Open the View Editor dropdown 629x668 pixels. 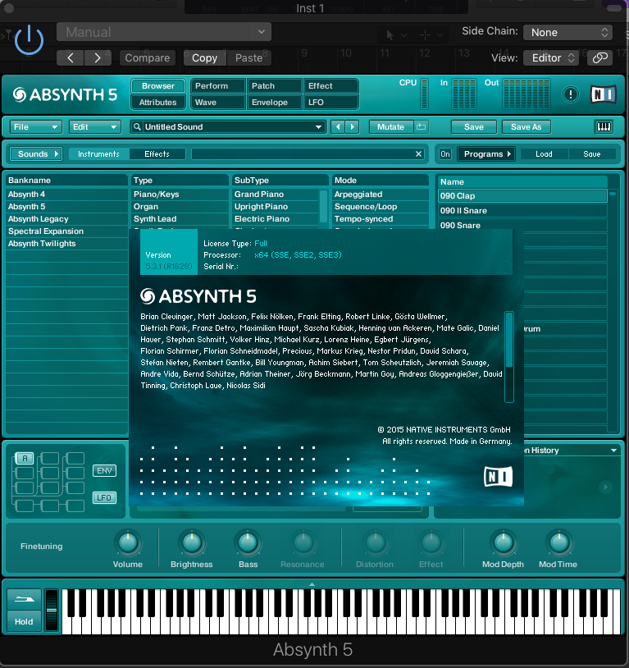pyautogui.click(x=553, y=58)
